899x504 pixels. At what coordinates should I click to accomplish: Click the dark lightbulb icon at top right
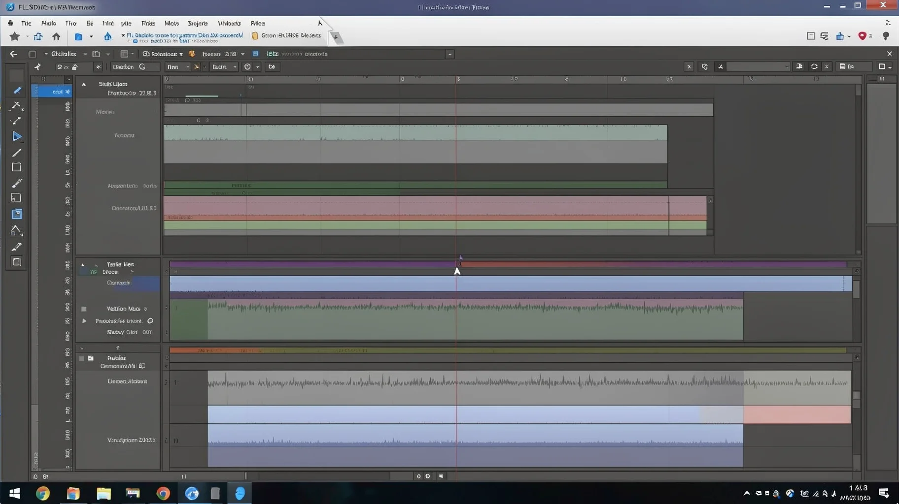coord(886,36)
